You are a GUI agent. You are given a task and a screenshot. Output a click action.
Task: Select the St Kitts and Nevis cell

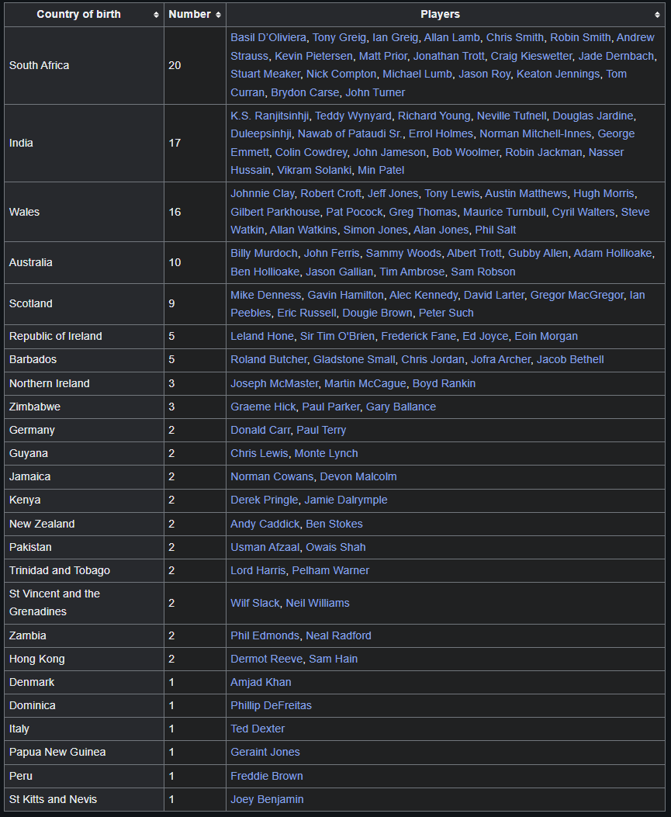point(84,799)
